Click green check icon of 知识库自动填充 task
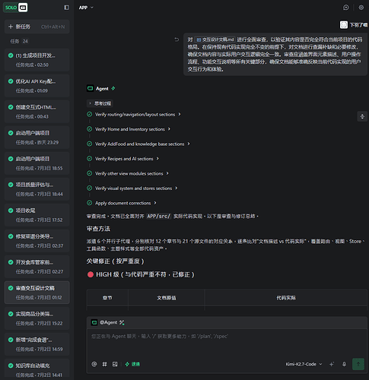Screen dimensions: 369x380 click(x=11, y=366)
